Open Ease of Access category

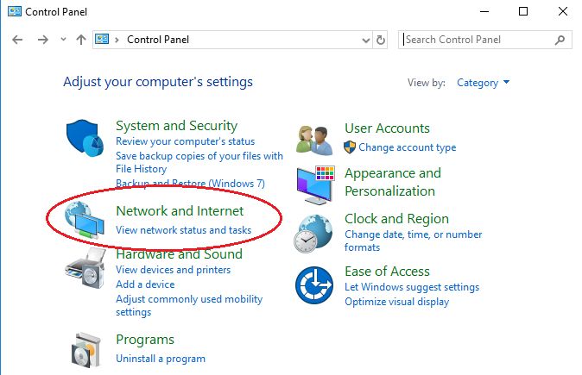pyautogui.click(x=387, y=272)
